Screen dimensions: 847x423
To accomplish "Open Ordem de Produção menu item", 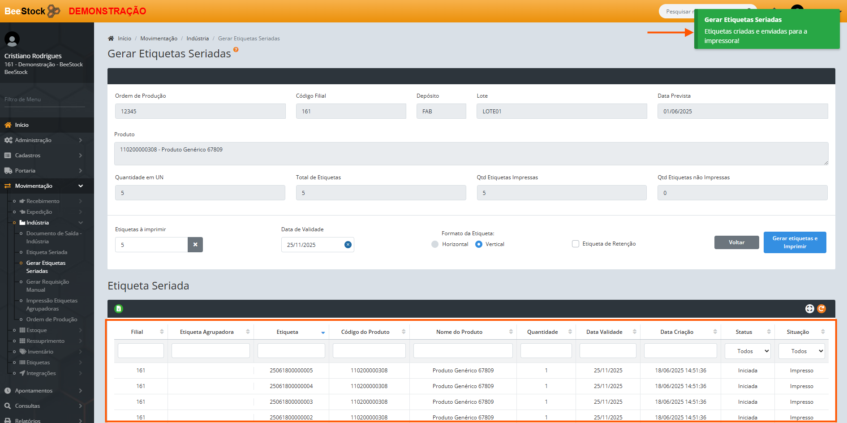I will pyautogui.click(x=52, y=319).
